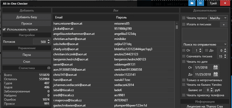Enable Искать в письмах checkbox
Image resolution: width=232 pixels, height=108 pixels.
[x=184, y=24]
